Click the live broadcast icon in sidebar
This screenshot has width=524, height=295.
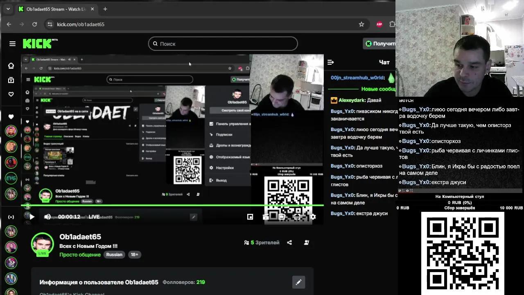pos(11,217)
